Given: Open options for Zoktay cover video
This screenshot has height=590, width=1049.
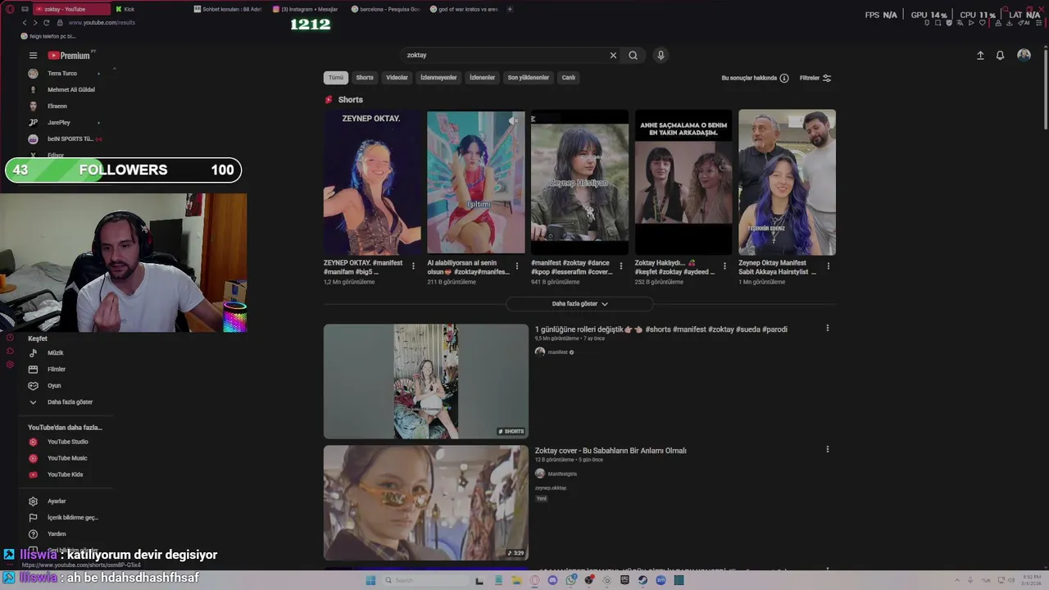Looking at the screenshot, I should click(x=827, y=449).
